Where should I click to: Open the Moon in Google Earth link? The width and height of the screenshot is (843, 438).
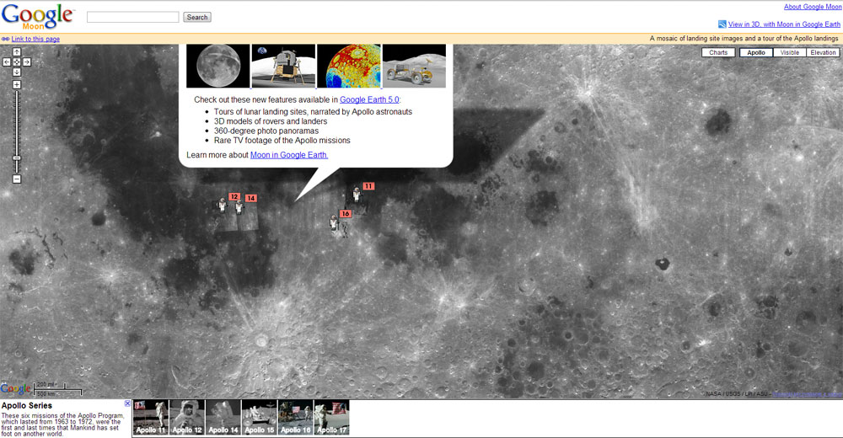coord(288,155)
